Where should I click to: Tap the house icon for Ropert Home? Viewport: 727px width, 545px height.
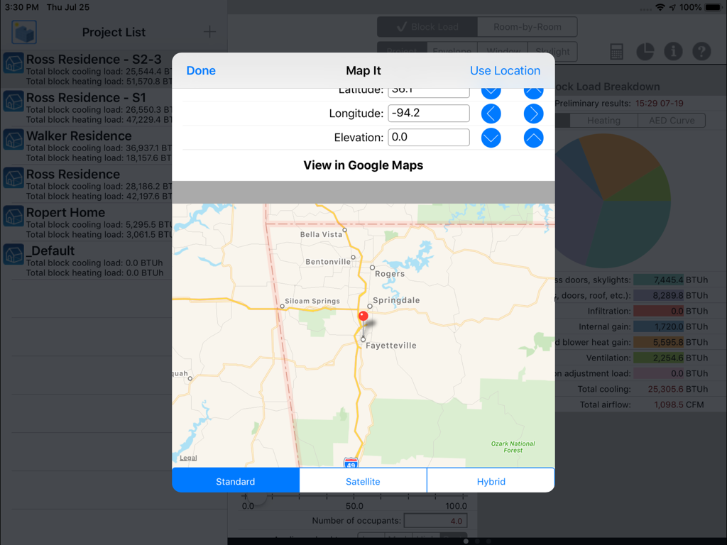(13, 216)
